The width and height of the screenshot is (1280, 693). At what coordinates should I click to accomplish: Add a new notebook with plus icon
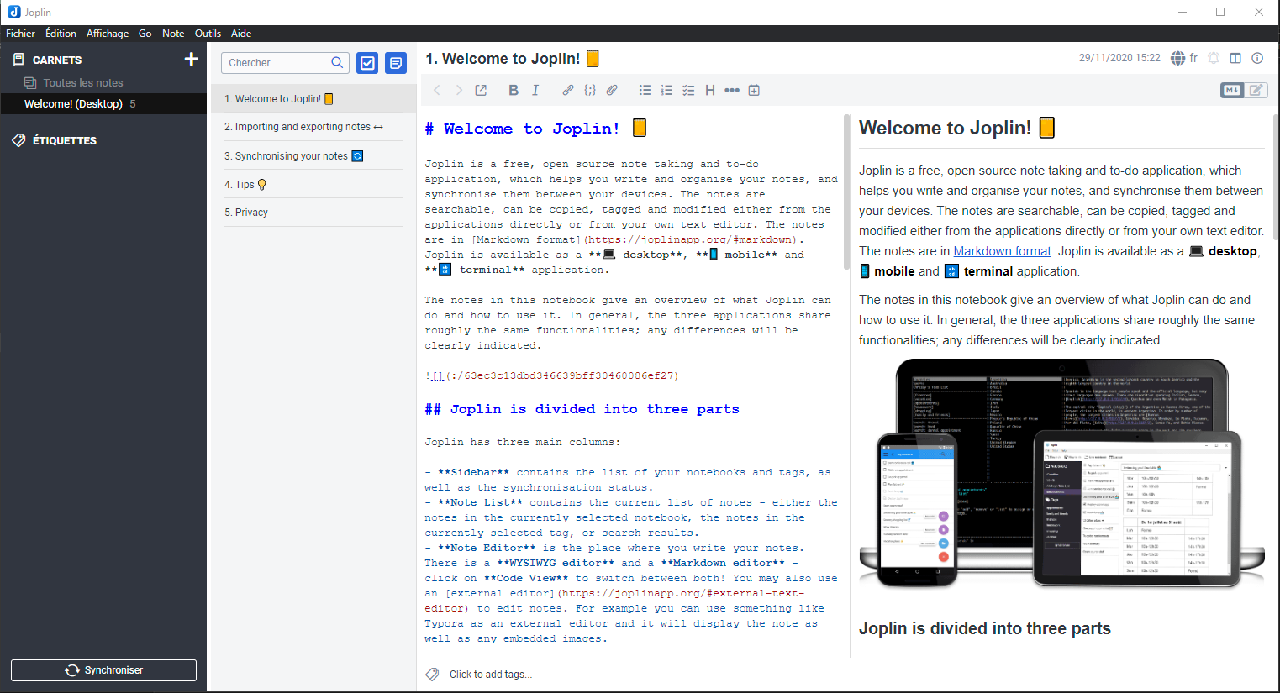[x=192, y=59]
